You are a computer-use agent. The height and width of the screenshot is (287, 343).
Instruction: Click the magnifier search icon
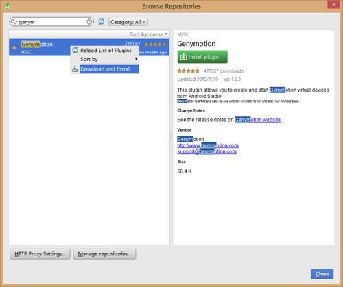tap(13, 22)
